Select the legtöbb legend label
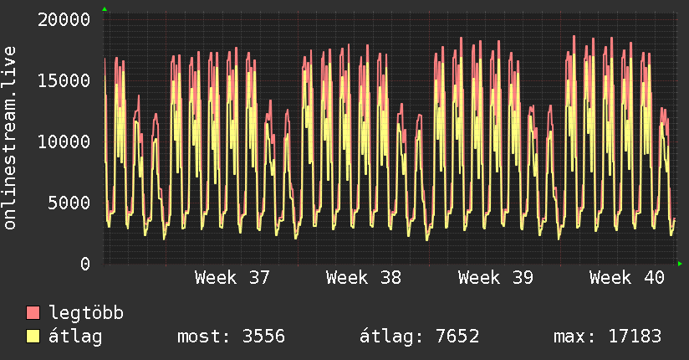Screen dimensions: 689x360 tap(86, 313)
